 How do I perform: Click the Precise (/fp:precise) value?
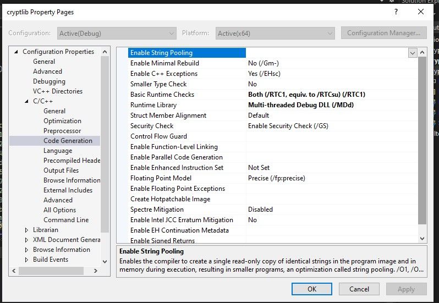277,178
